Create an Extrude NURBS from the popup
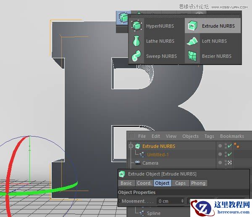The height and width of the screenshot is (217, 252). pyautogui.click(x=213, y=26)
